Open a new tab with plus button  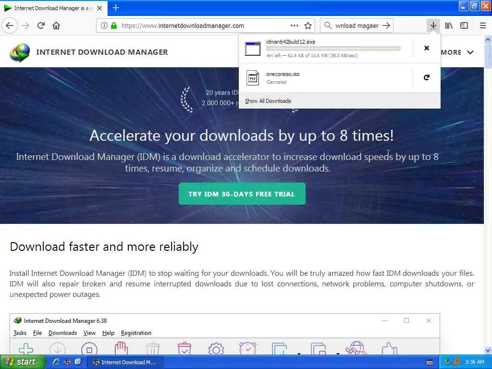tap(116, 8)
